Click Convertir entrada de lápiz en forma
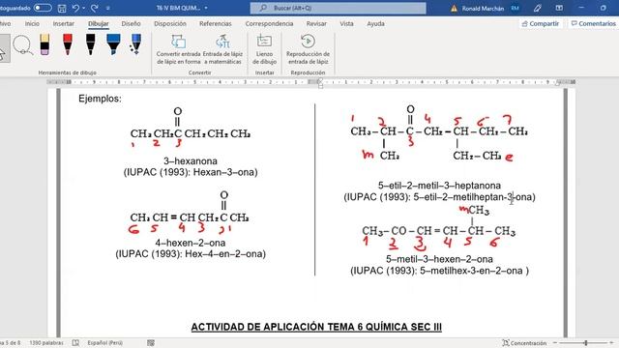Viewport: 619px width, 348px height. 178,49
